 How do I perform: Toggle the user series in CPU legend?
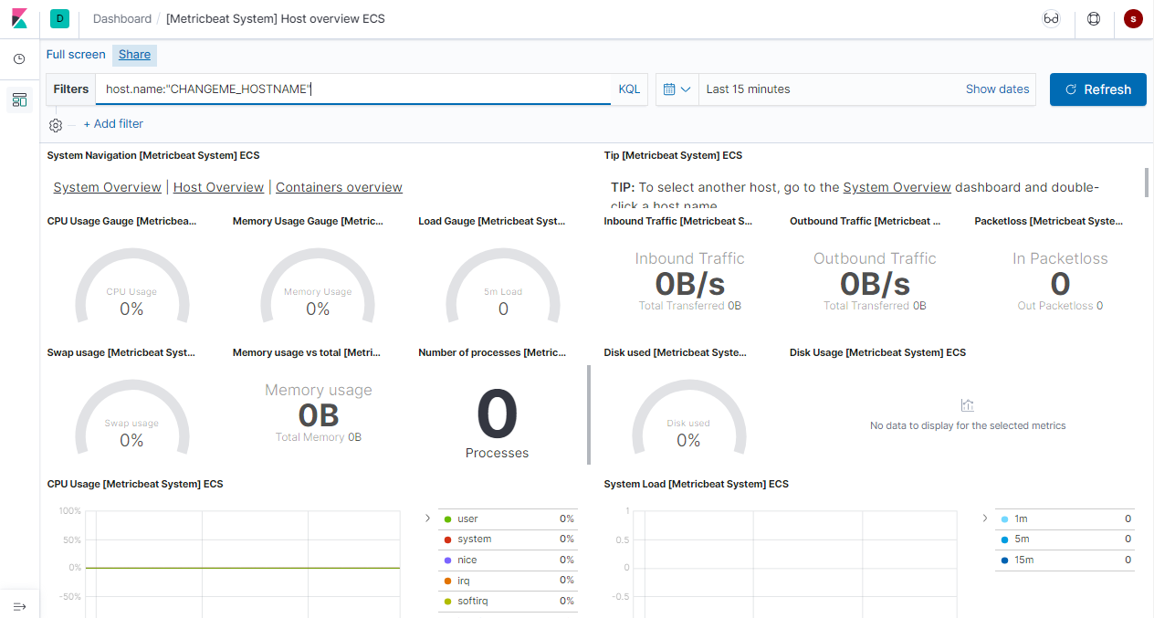(467, 518)
